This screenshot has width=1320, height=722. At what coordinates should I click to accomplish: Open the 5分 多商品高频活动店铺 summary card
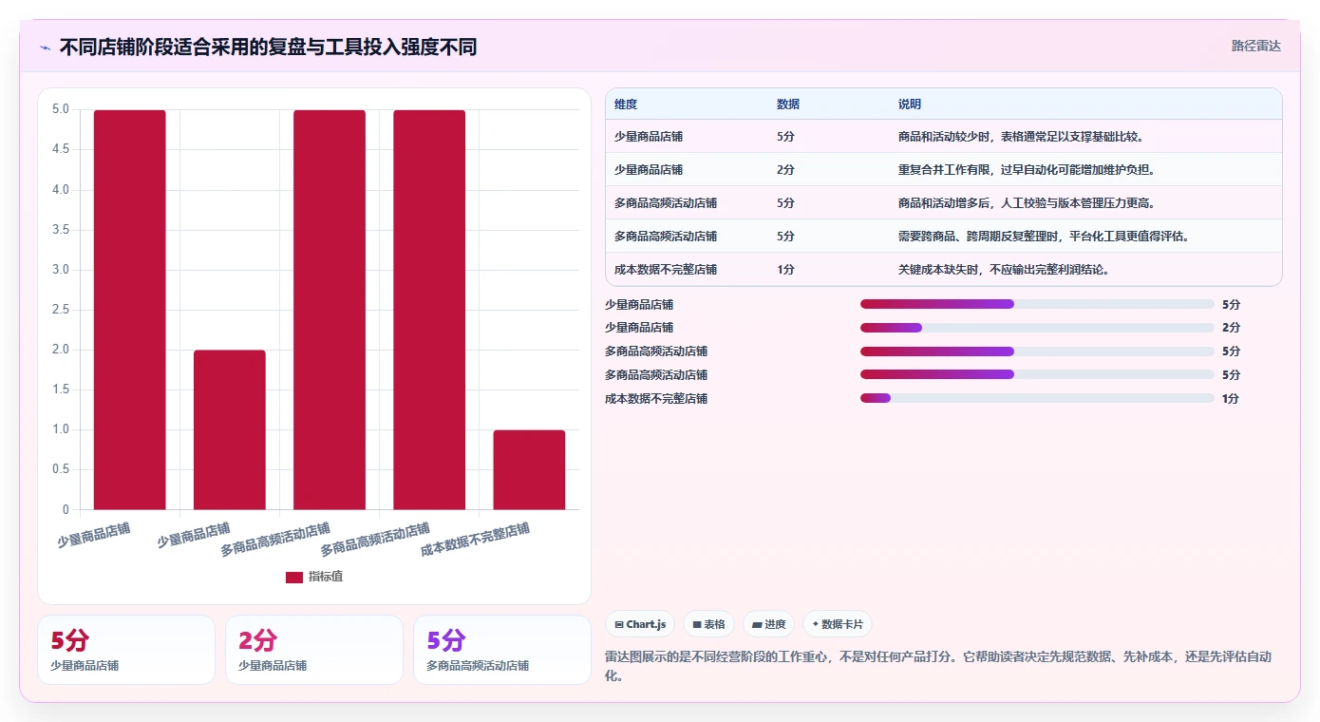[x=501, y=650]
